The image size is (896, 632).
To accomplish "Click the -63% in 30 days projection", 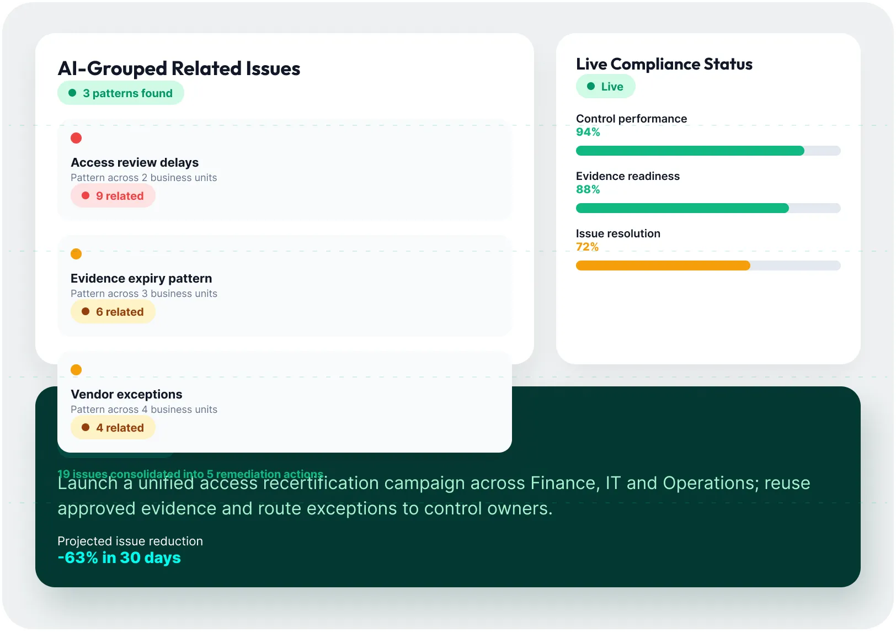I will [x=119, y=557].
